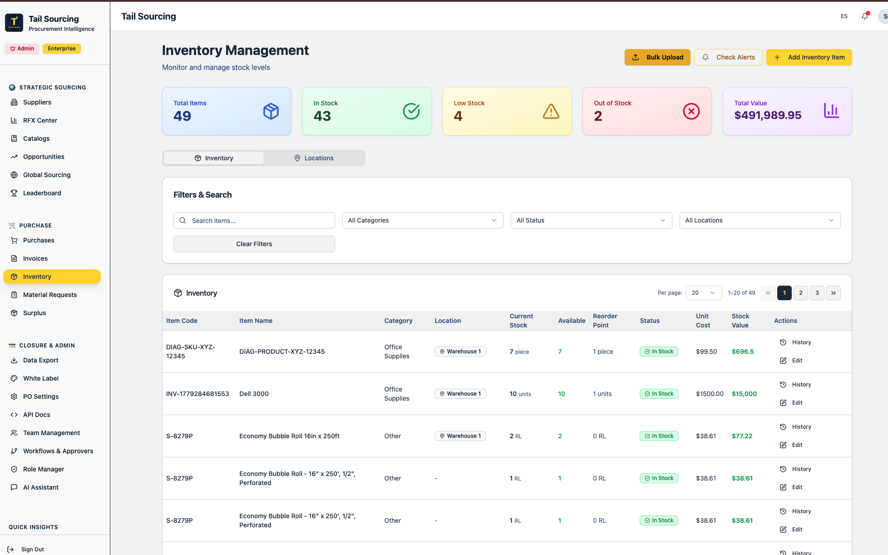Click stock value $15,000
This screenshot has height=555, width=888.
744,394
